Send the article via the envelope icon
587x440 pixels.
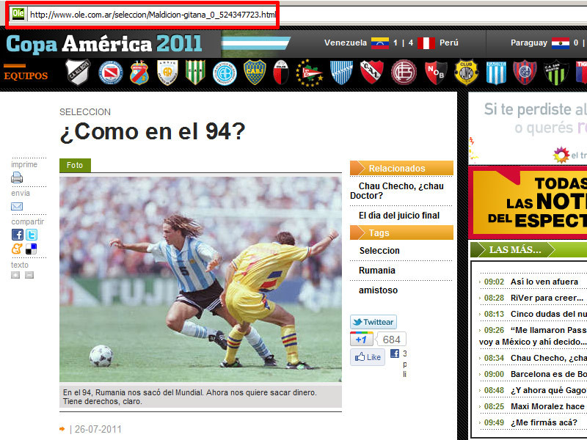17,206
